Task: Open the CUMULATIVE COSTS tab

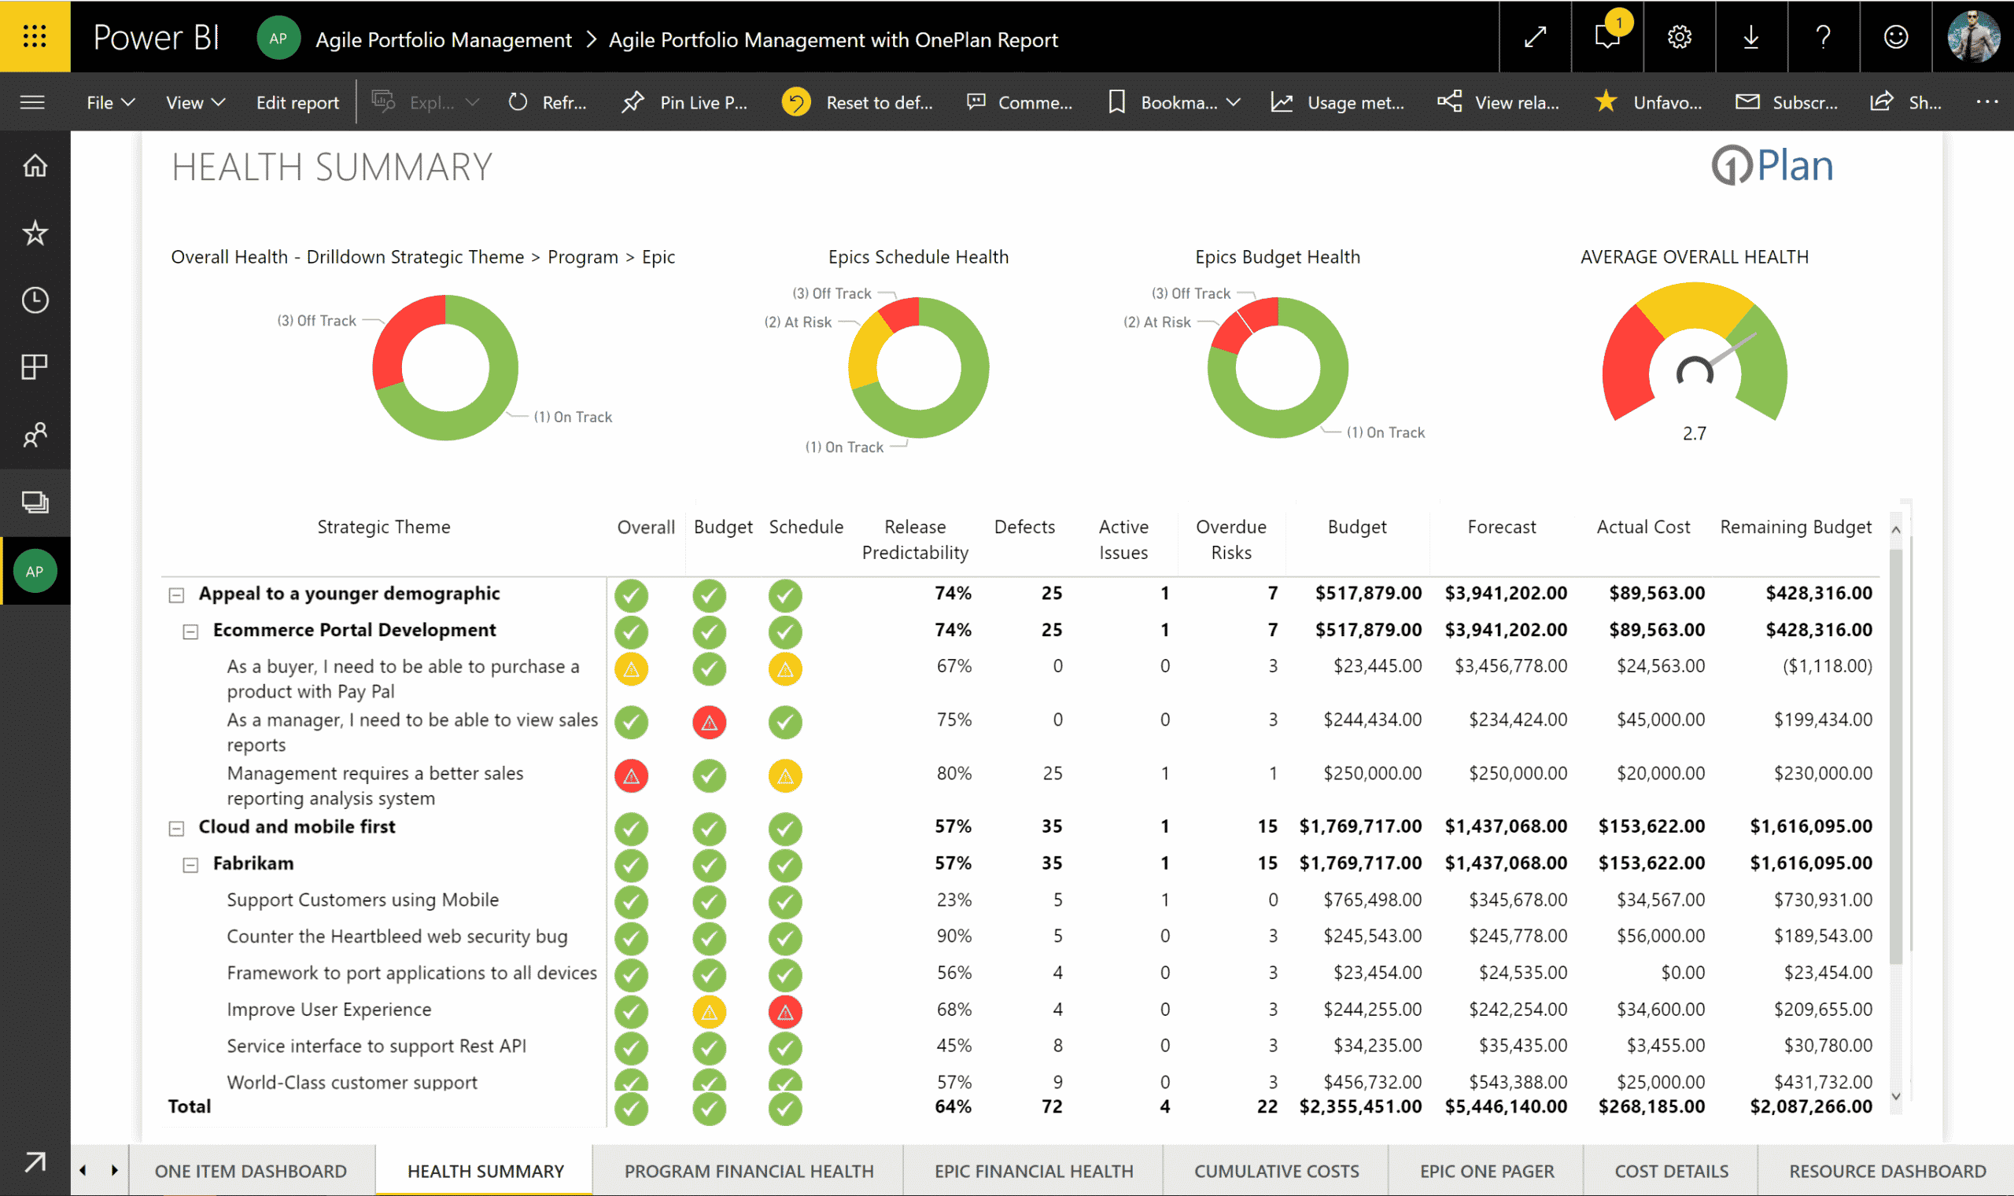Action: (1276, 1171)
